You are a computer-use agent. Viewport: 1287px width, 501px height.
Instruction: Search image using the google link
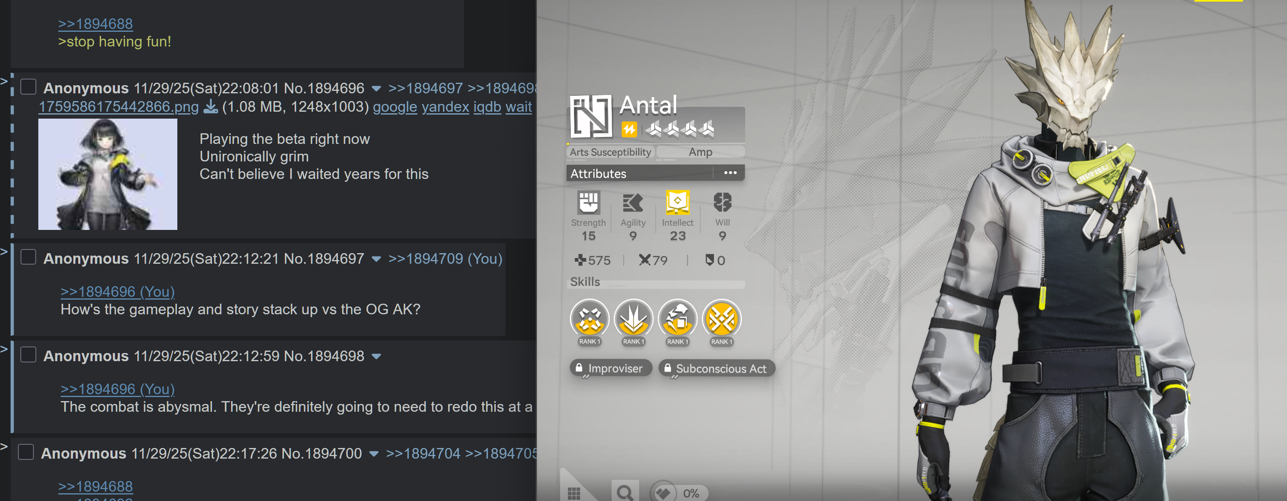pyautogui.click(x=394, y=107)
